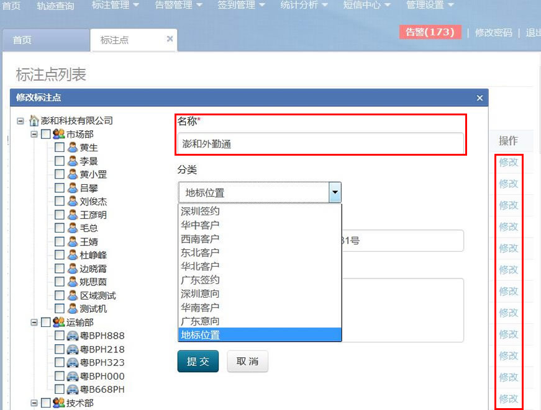
Task: Click the user icon beside 姚思茵
Action: [73, 282]
